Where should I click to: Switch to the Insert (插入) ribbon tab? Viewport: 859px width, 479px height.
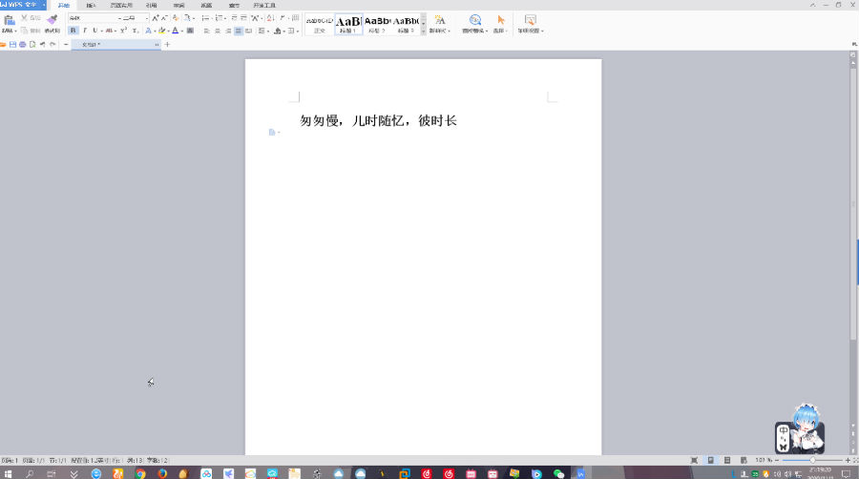click(92, 5)
